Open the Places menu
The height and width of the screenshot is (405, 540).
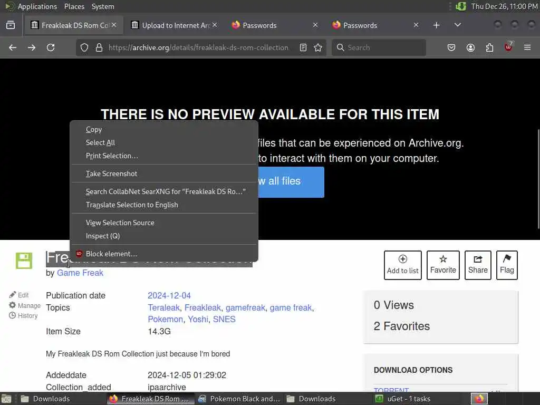coord(74,6)
